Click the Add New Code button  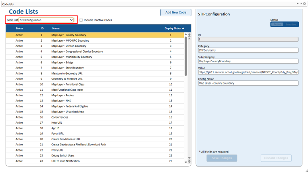coord(176,12)
